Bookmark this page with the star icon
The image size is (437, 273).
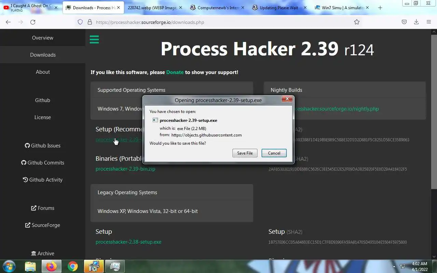pos(357,22)
